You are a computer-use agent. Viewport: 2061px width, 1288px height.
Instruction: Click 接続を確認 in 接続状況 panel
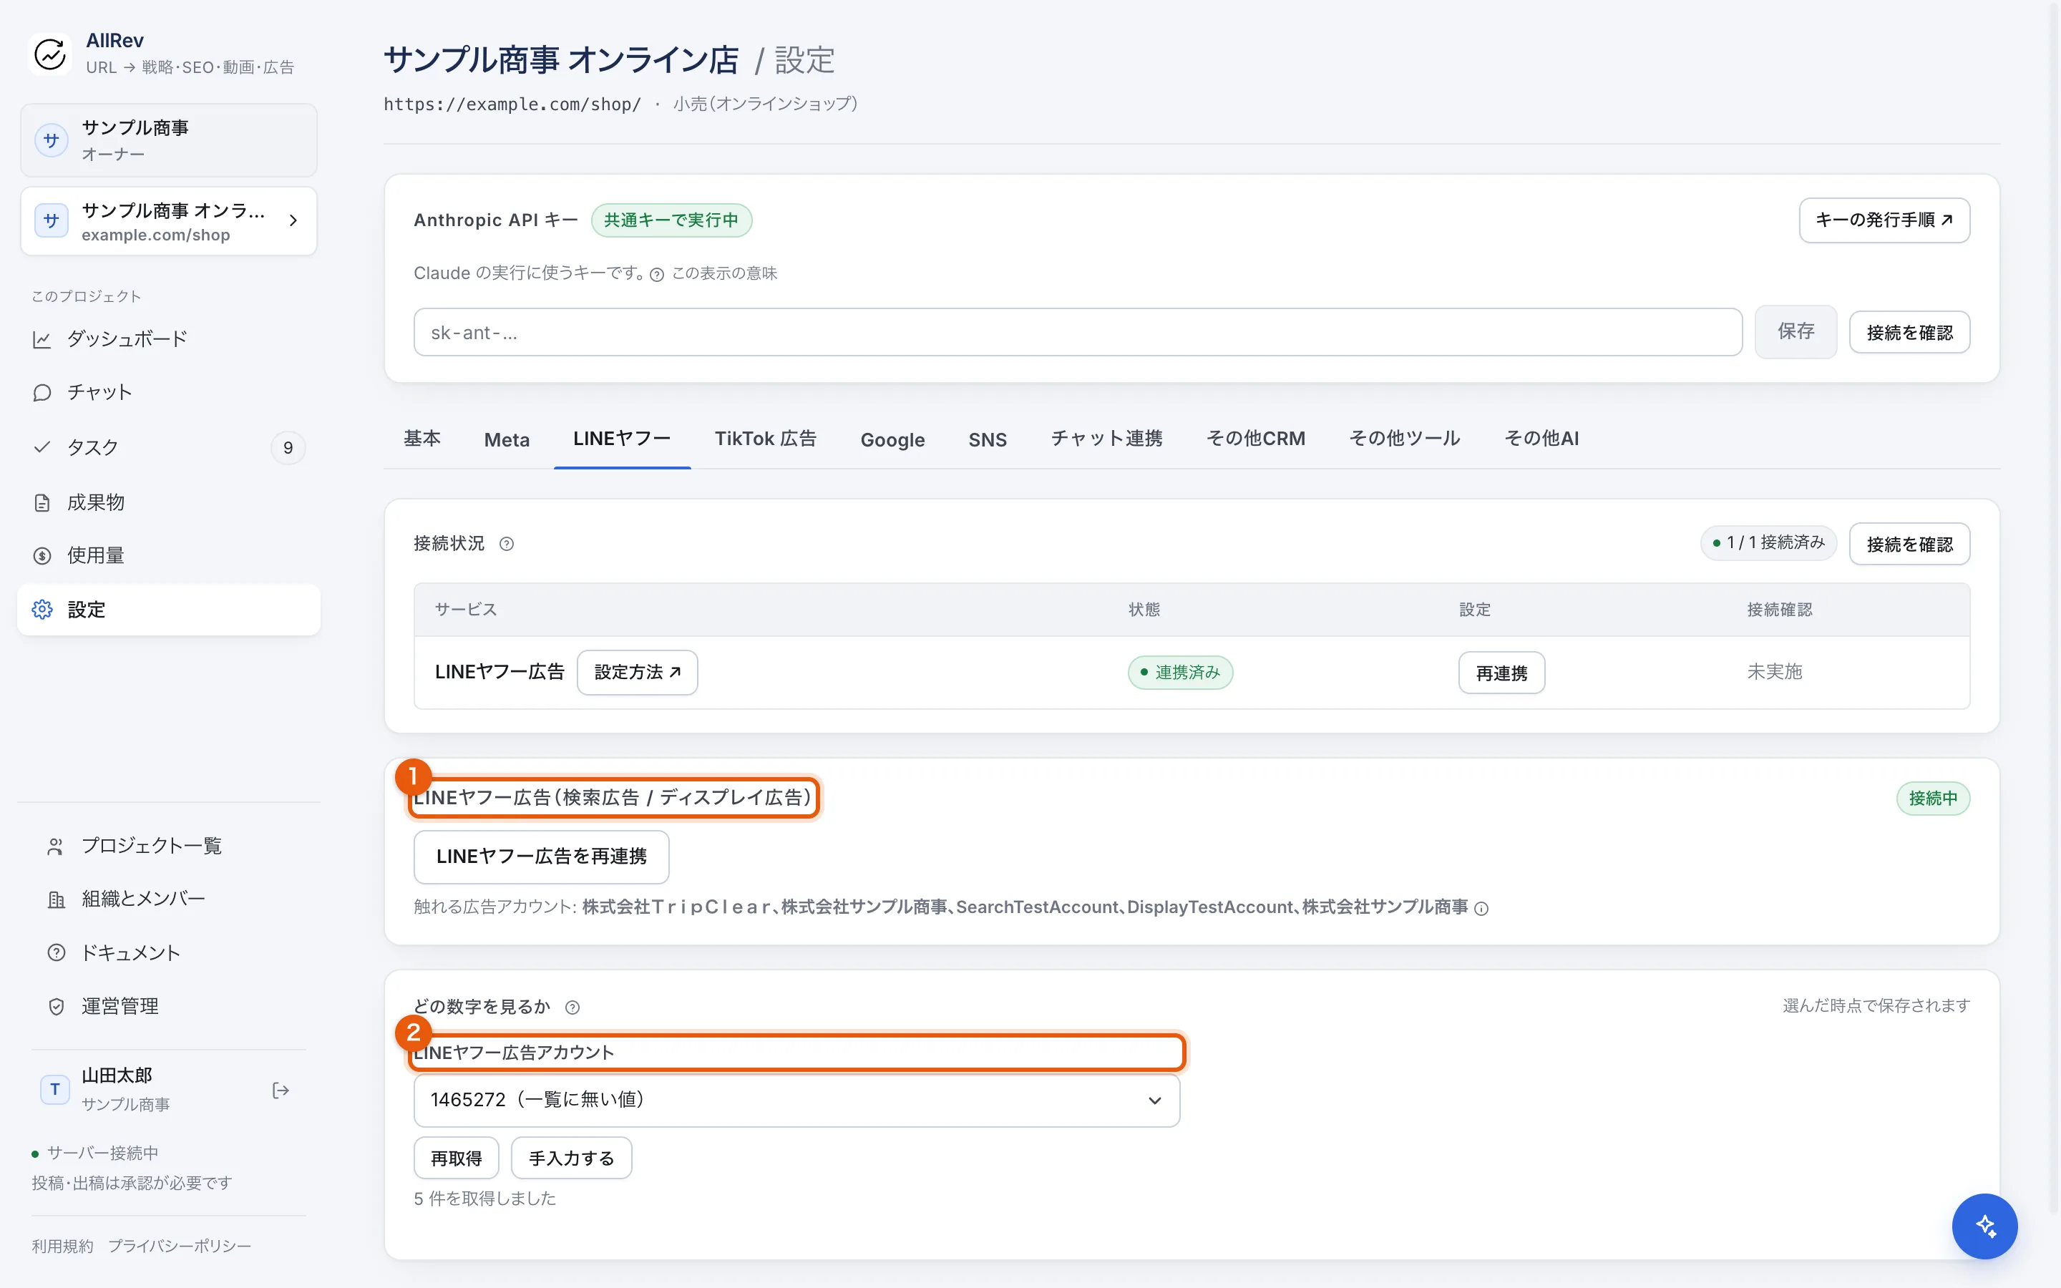click(1909, 544)
